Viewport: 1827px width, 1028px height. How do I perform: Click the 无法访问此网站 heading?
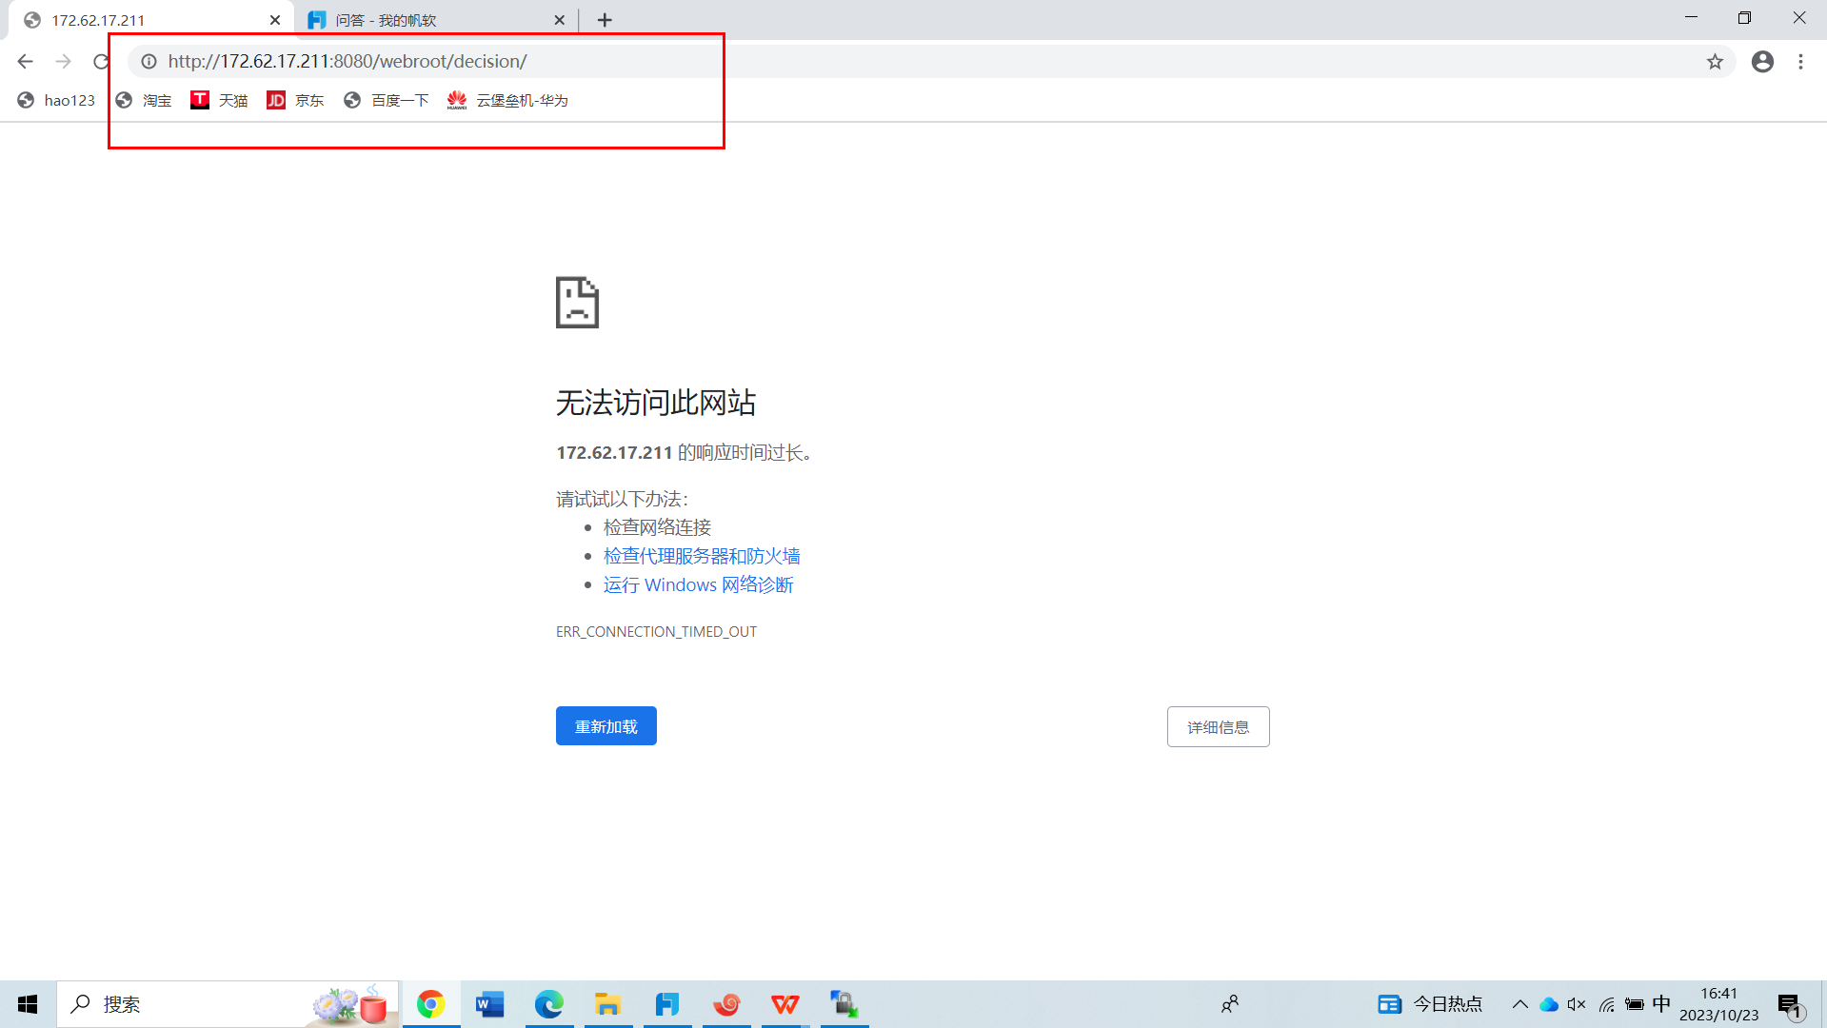[x=656, y=403]
